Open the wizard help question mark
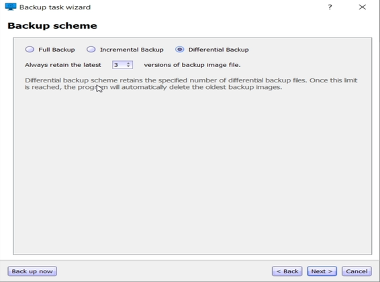Viewport: 380px width, 282px height. coord(330,7)
